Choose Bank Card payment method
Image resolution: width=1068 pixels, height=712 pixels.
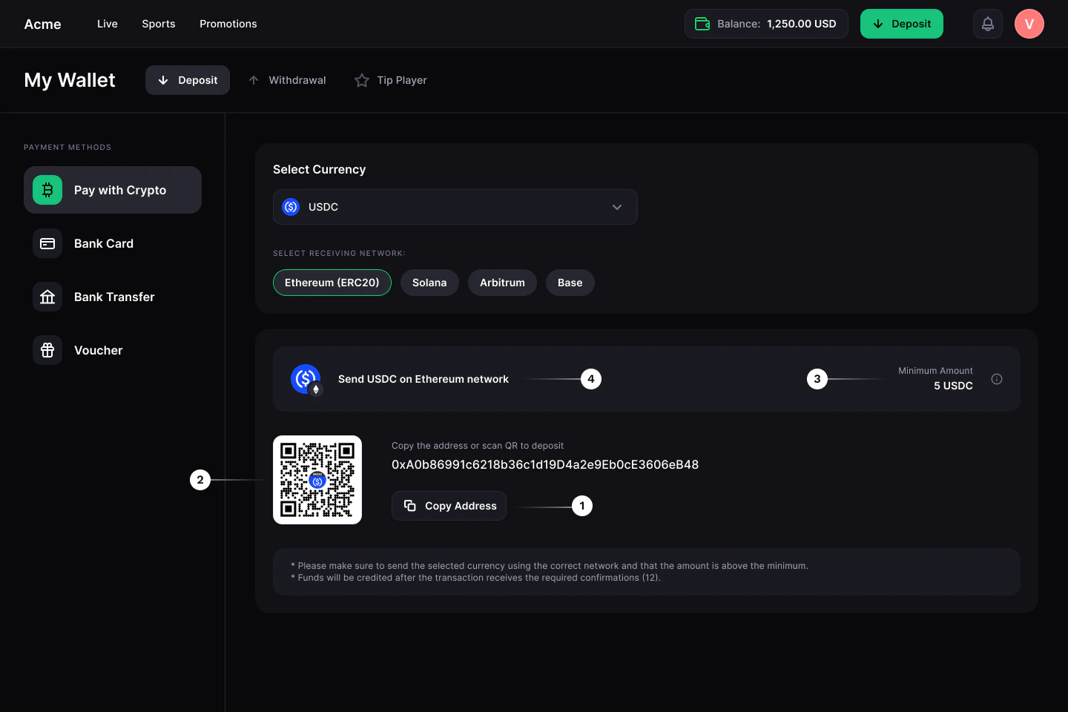coord(113,243)
